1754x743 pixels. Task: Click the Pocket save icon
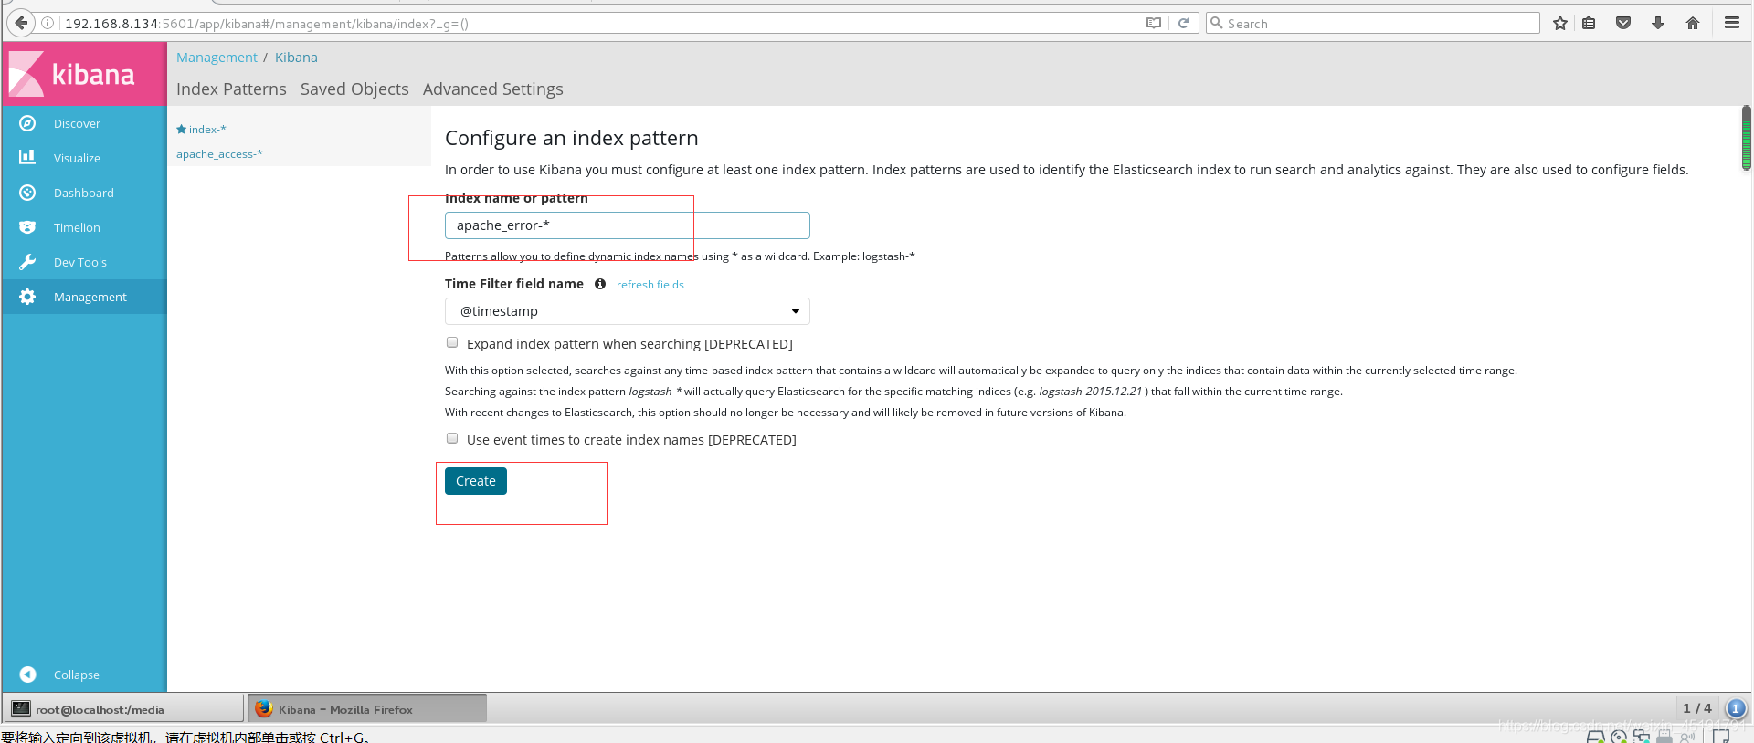1623,23
